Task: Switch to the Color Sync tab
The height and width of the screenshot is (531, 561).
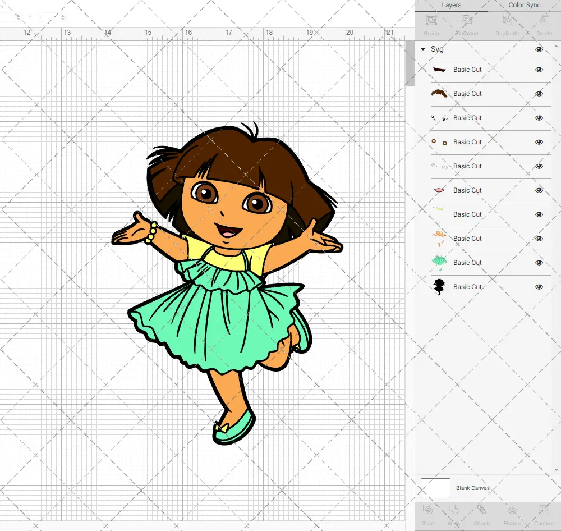Action: point(525,6)
